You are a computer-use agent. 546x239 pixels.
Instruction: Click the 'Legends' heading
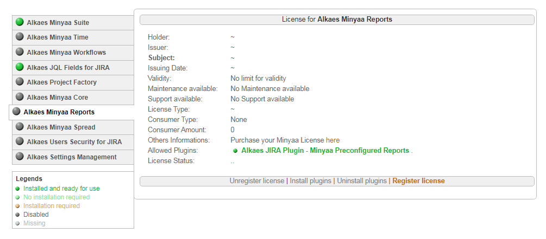[29, 179]
